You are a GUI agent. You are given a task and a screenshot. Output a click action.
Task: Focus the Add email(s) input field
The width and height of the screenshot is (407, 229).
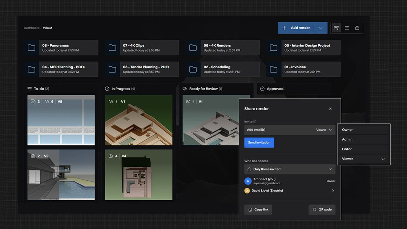pyautogui.click(x=276, y=130)
